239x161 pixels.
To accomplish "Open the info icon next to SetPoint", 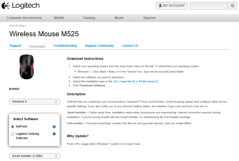I will tap(54, 127).
